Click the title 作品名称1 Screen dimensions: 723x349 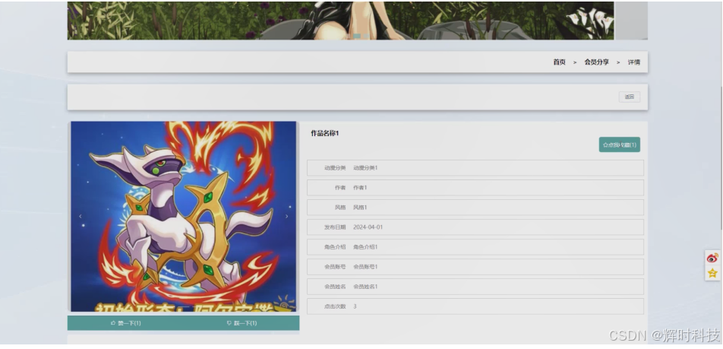pos(324,133)
